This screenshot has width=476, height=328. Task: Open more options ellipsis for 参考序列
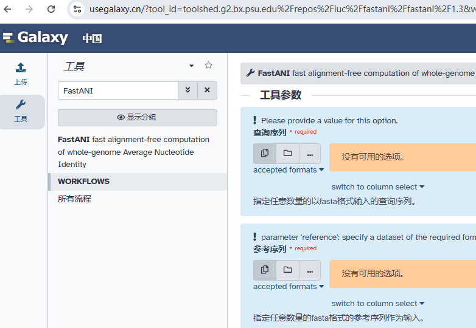point(310,270)
